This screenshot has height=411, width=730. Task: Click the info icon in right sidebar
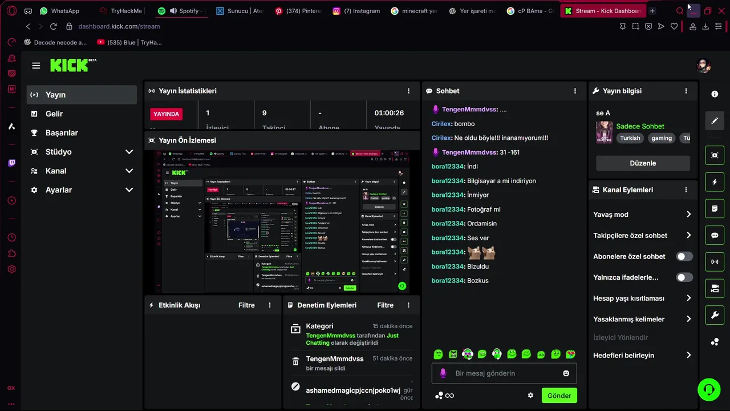[715, 94]
